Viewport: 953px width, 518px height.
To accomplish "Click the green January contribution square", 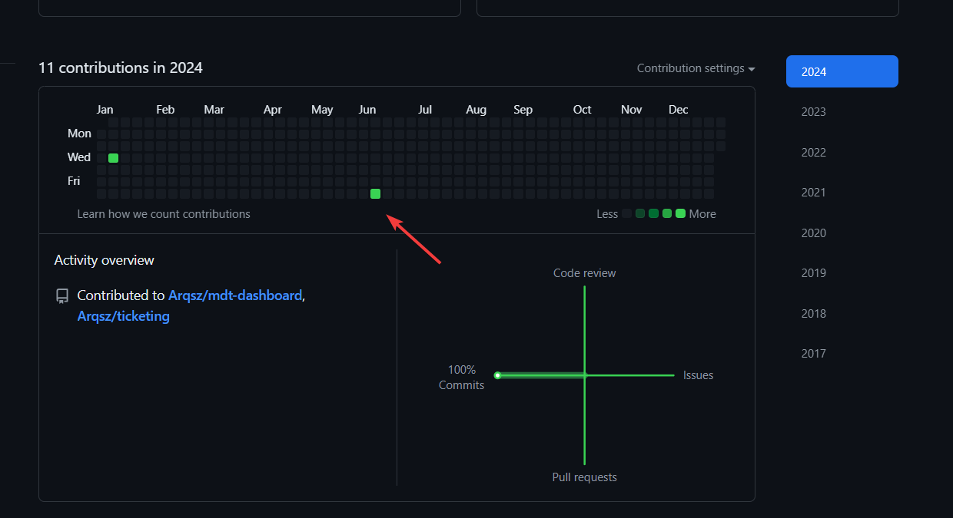I will tap(113, 158).
